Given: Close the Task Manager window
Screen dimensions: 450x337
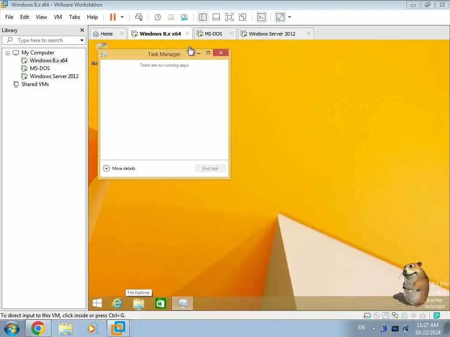Looking at the screenshot, I should (x=221, y=53).
